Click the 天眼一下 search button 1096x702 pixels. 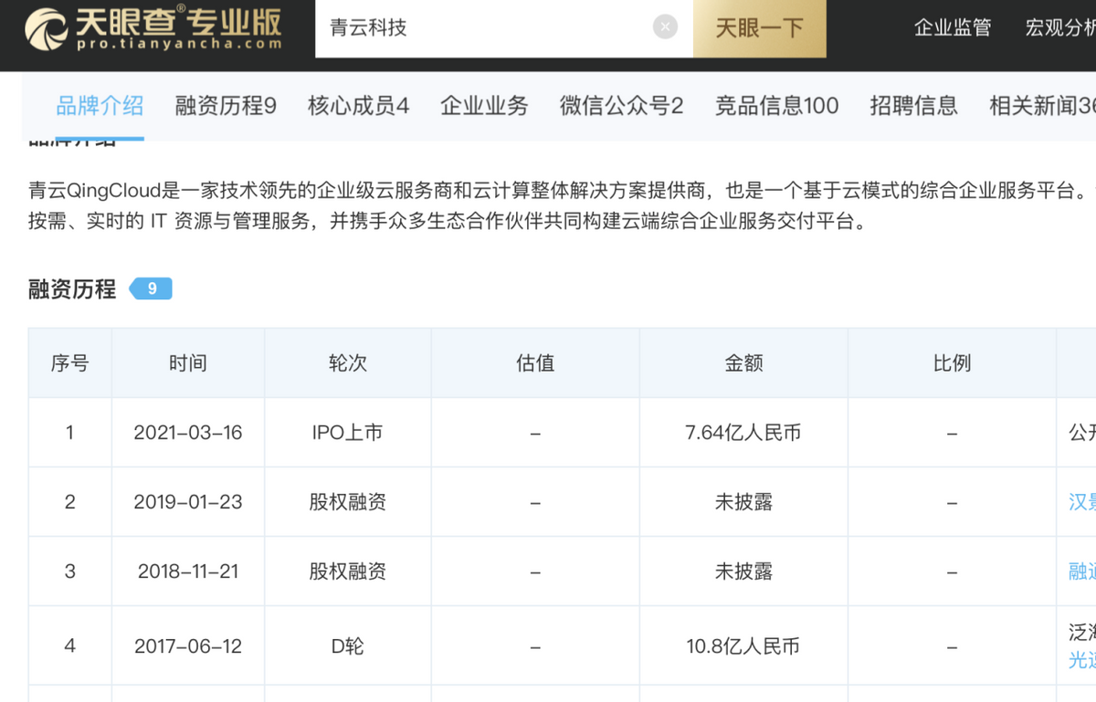760,28
